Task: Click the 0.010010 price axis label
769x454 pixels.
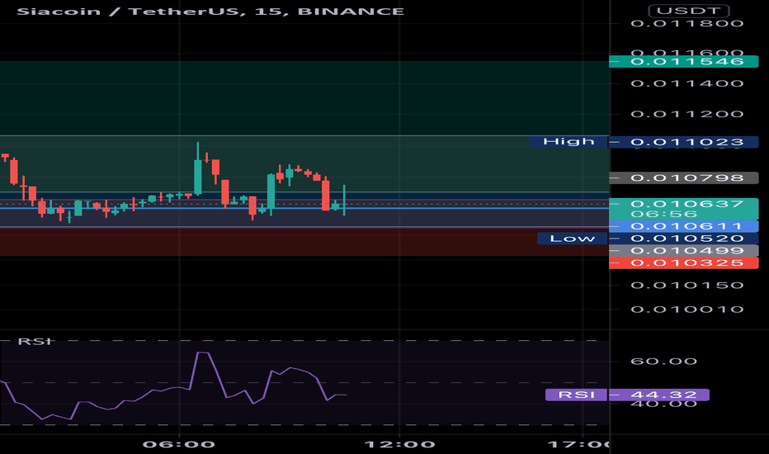Action: [x=687, y=310]
